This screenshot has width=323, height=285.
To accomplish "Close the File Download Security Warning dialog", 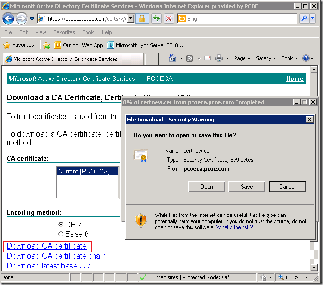I will click(309, 120).
